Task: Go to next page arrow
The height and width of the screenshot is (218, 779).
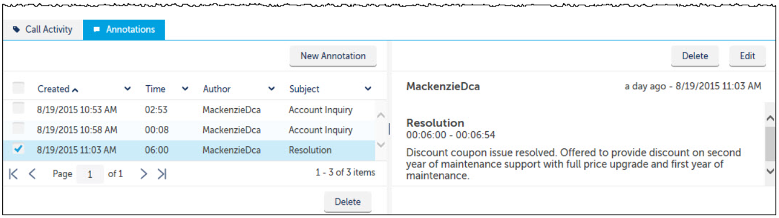Action: coord(144,174)
